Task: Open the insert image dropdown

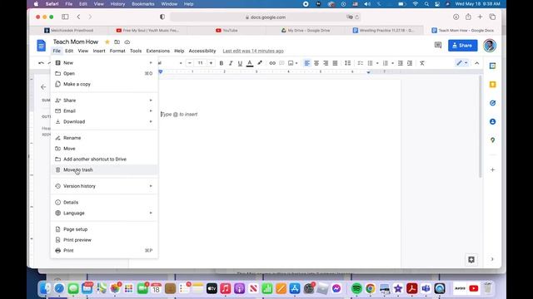Action: (292, 63)
